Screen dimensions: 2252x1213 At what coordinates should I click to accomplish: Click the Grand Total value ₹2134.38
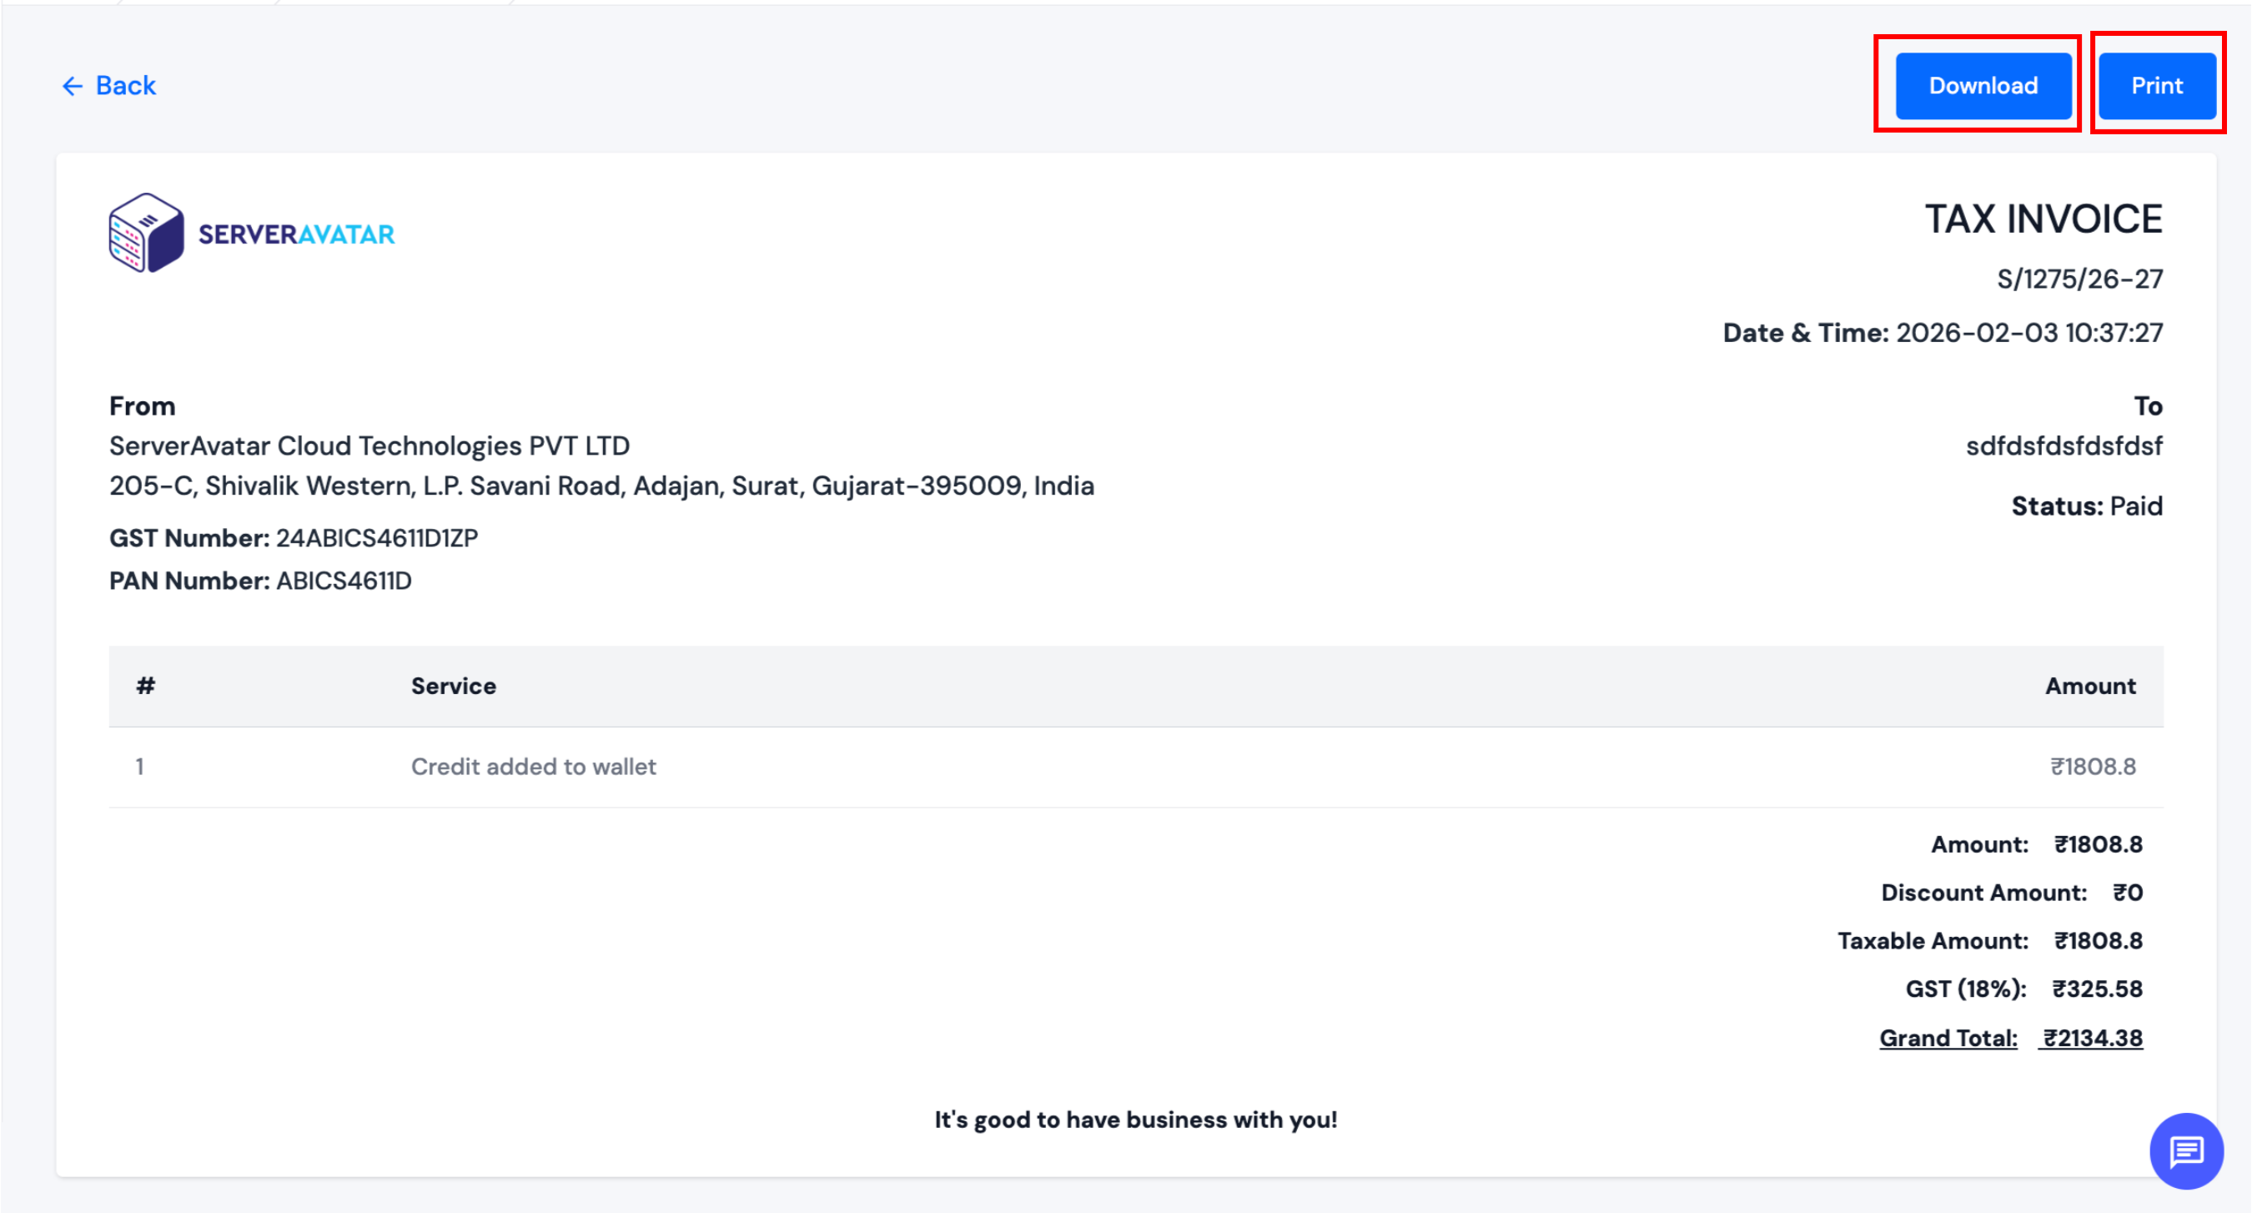pyautogui.click(x=2091, y=1037)
